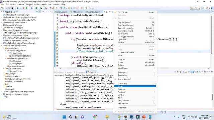The image size is (214, 120).
Task: Click the Open Console icon
Action: [x=205, y=72]
